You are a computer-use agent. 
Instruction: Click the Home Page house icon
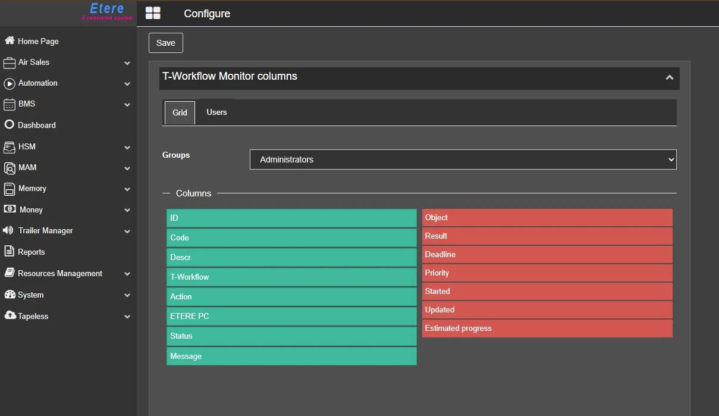(x=10, y=40)
